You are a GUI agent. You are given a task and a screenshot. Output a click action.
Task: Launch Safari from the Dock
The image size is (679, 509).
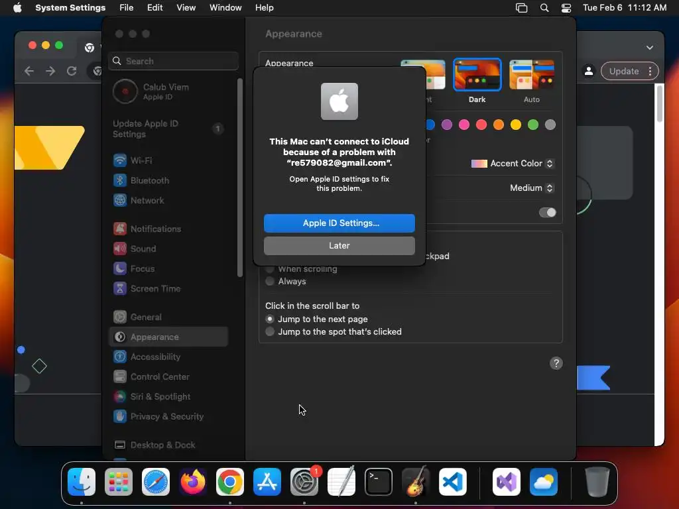[x=156, y=482]
